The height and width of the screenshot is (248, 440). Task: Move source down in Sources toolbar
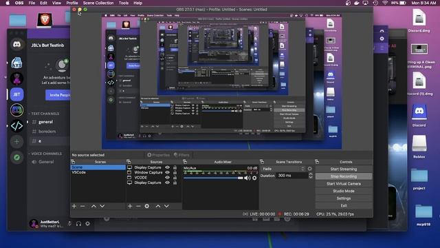pyautogui.click(x=166, y=206)
